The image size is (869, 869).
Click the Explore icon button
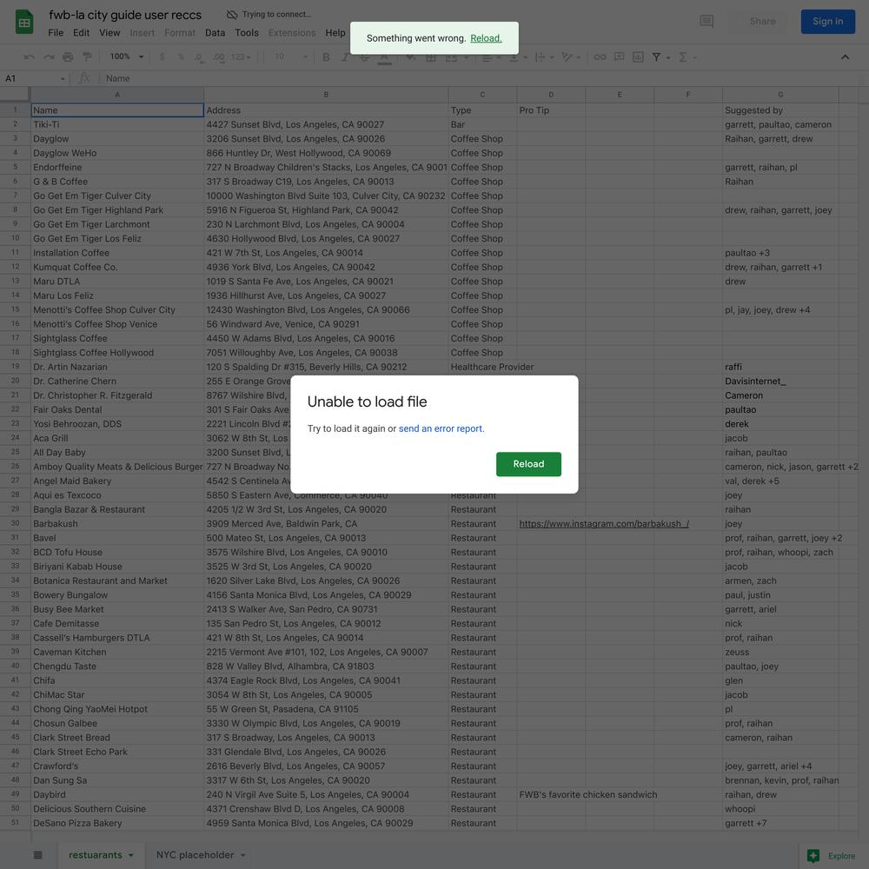(832, 856)
